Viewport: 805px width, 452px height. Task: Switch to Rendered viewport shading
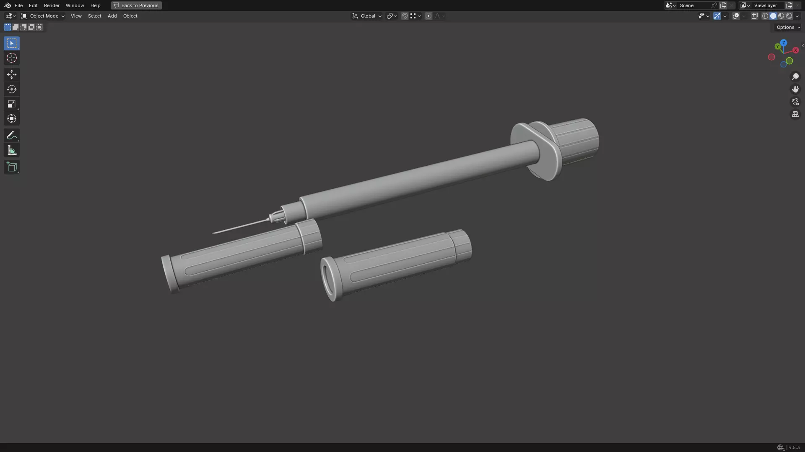[x=789, y=16]
